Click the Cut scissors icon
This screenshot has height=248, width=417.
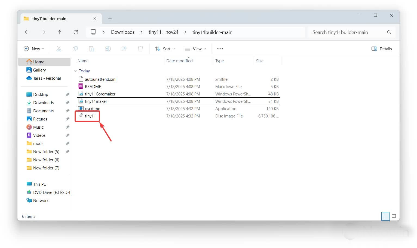[59, 49]
